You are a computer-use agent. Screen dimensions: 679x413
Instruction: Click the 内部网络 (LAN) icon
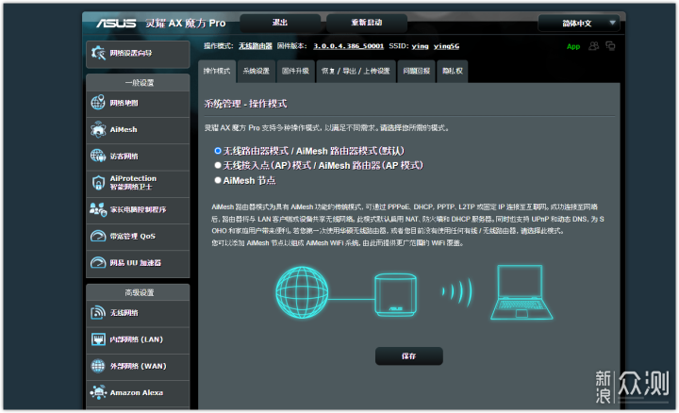(x=98, y=339)
